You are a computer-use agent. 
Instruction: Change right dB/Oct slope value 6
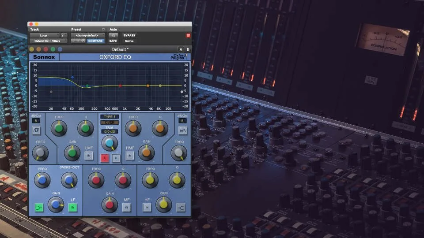pos(182,121)
